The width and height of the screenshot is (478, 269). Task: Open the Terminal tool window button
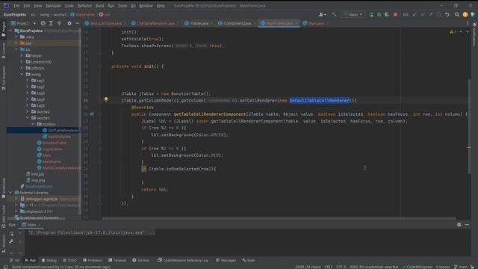pos(117,261)
